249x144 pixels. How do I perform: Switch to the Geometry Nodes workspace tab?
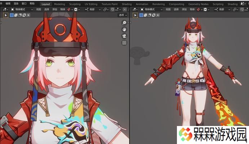point(198,4)
